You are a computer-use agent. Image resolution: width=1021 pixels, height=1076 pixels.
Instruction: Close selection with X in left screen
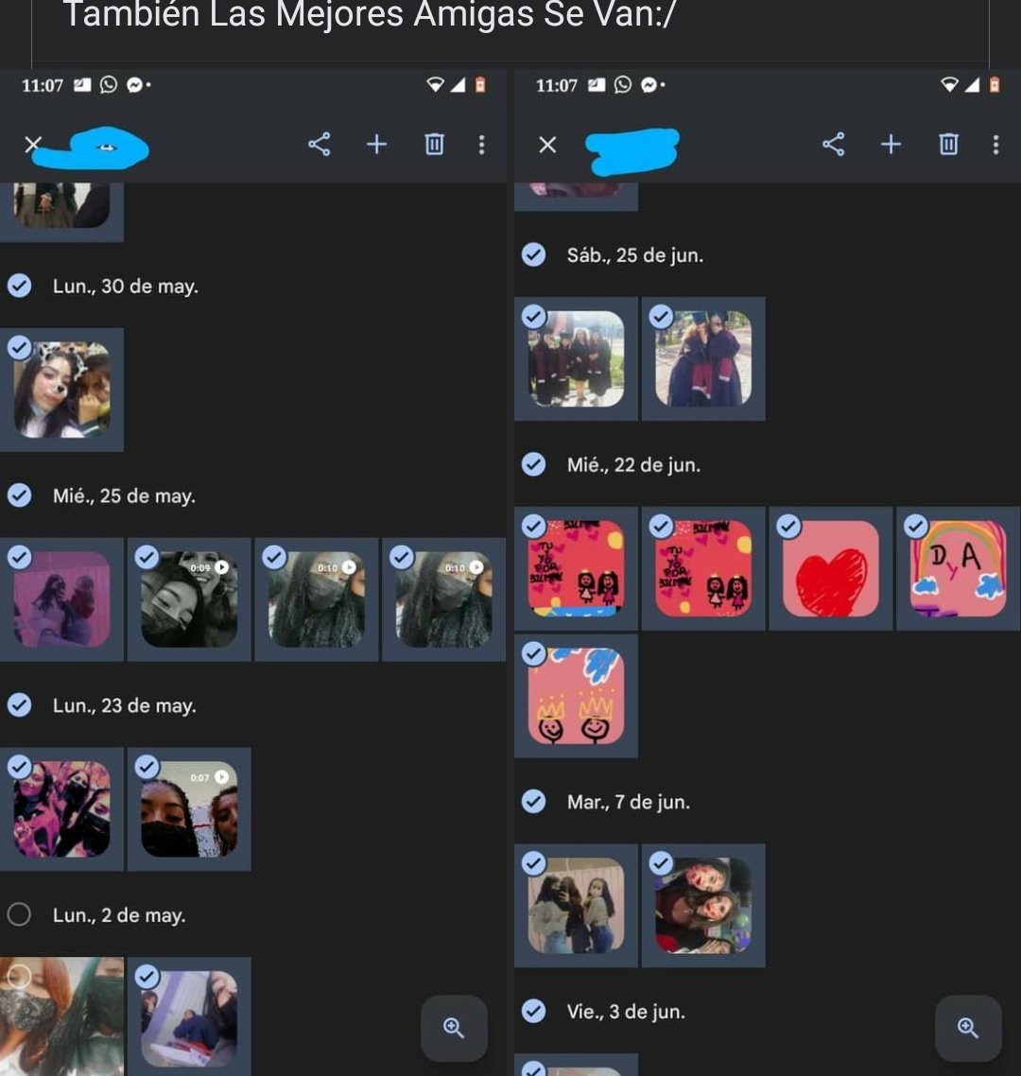[x=33, y=144]
